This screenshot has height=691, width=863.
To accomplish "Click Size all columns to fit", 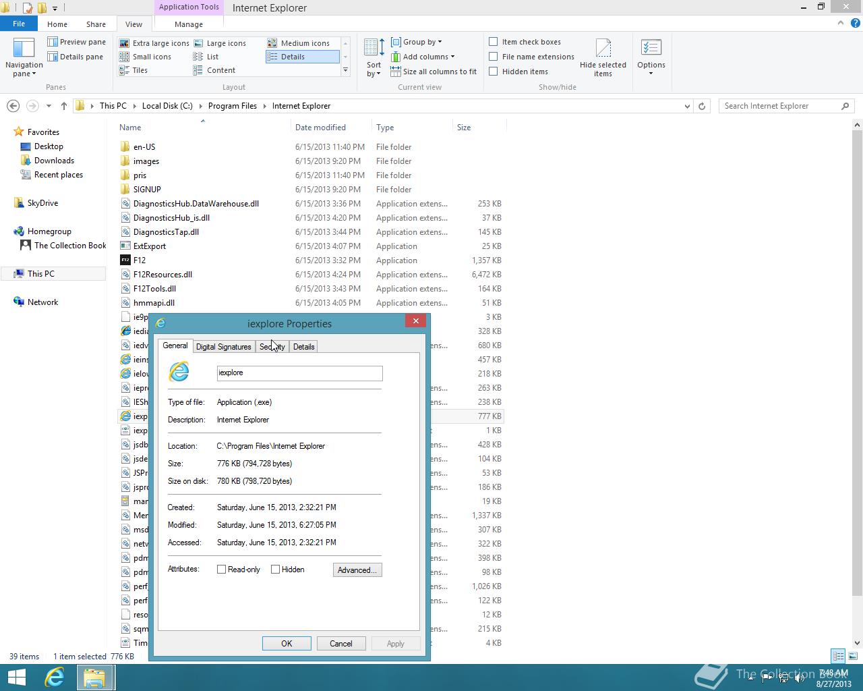I will pos(434,72).
